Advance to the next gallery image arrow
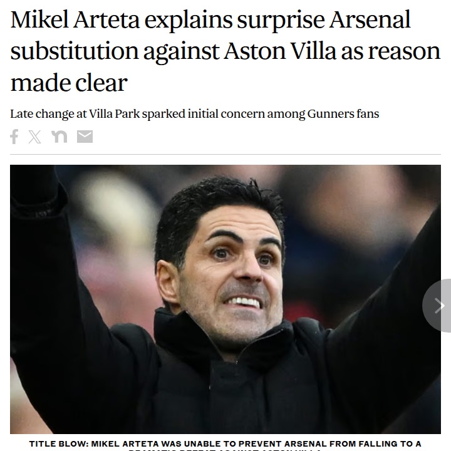This screenshot has height=451, width=451. [439, 305]
